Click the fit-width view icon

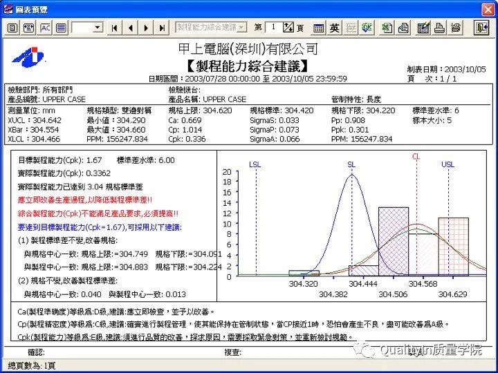coord(29,28)
